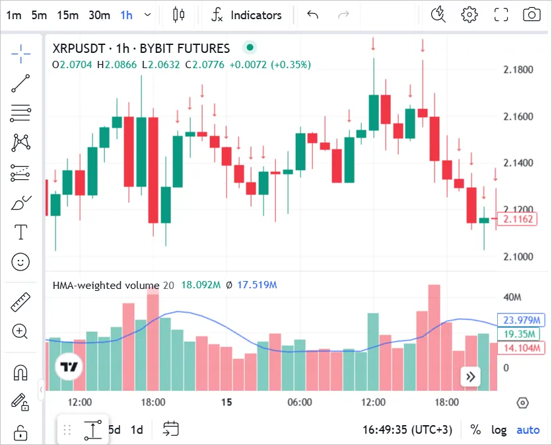Click the undo arrow
This screenshot has height=445, width=552.
(312, 14)
